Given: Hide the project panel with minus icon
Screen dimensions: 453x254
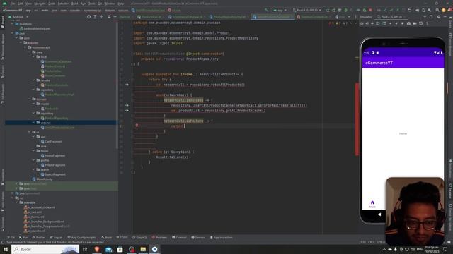Looking at the screenshot, I should click(115, 17).
